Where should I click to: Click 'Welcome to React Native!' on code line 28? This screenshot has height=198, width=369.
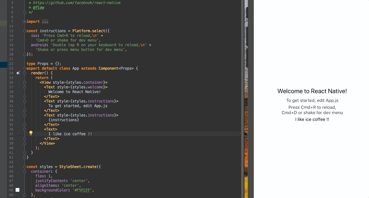pos(74,92)
